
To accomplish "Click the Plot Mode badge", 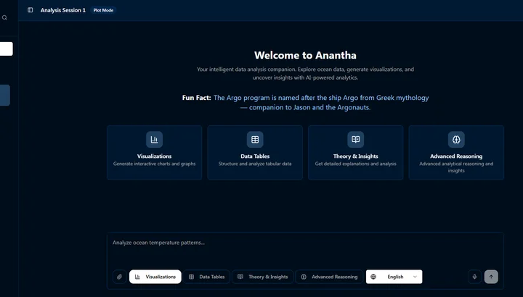I will coord(103,10).
